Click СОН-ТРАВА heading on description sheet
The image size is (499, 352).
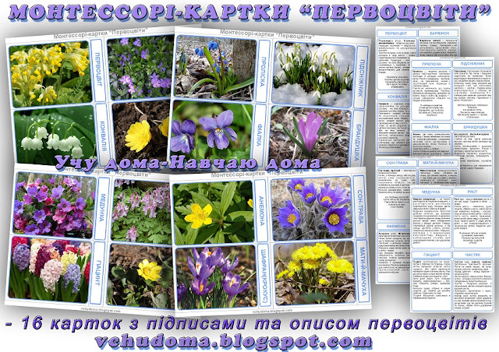pyautogui.click(x=397, y=163)
